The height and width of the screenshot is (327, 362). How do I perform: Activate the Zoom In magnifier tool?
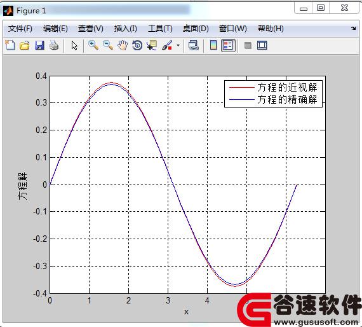(93, 45)
